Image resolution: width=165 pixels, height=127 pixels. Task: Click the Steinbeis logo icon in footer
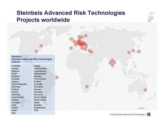point(149,114)
